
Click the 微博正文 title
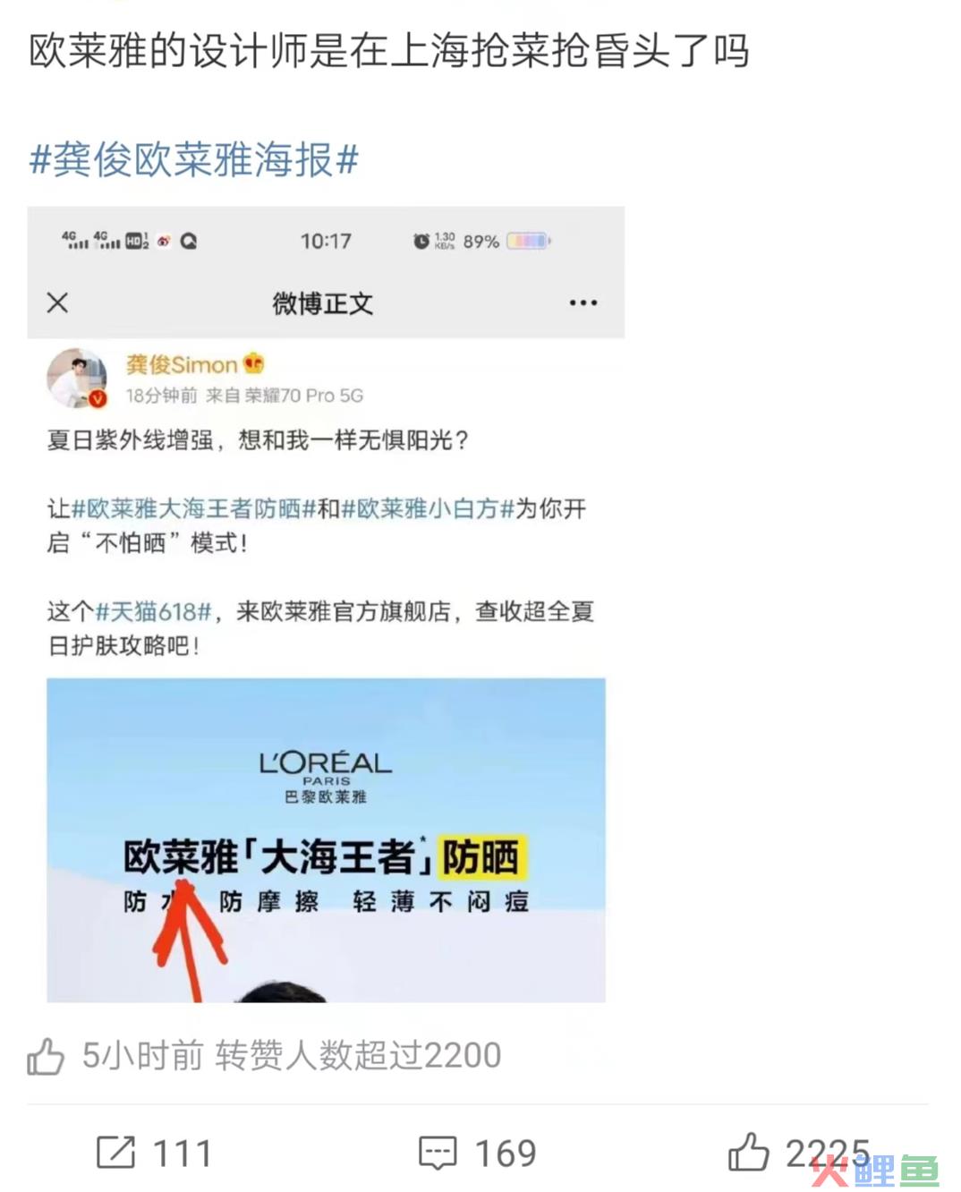click(x=323, y=303)
